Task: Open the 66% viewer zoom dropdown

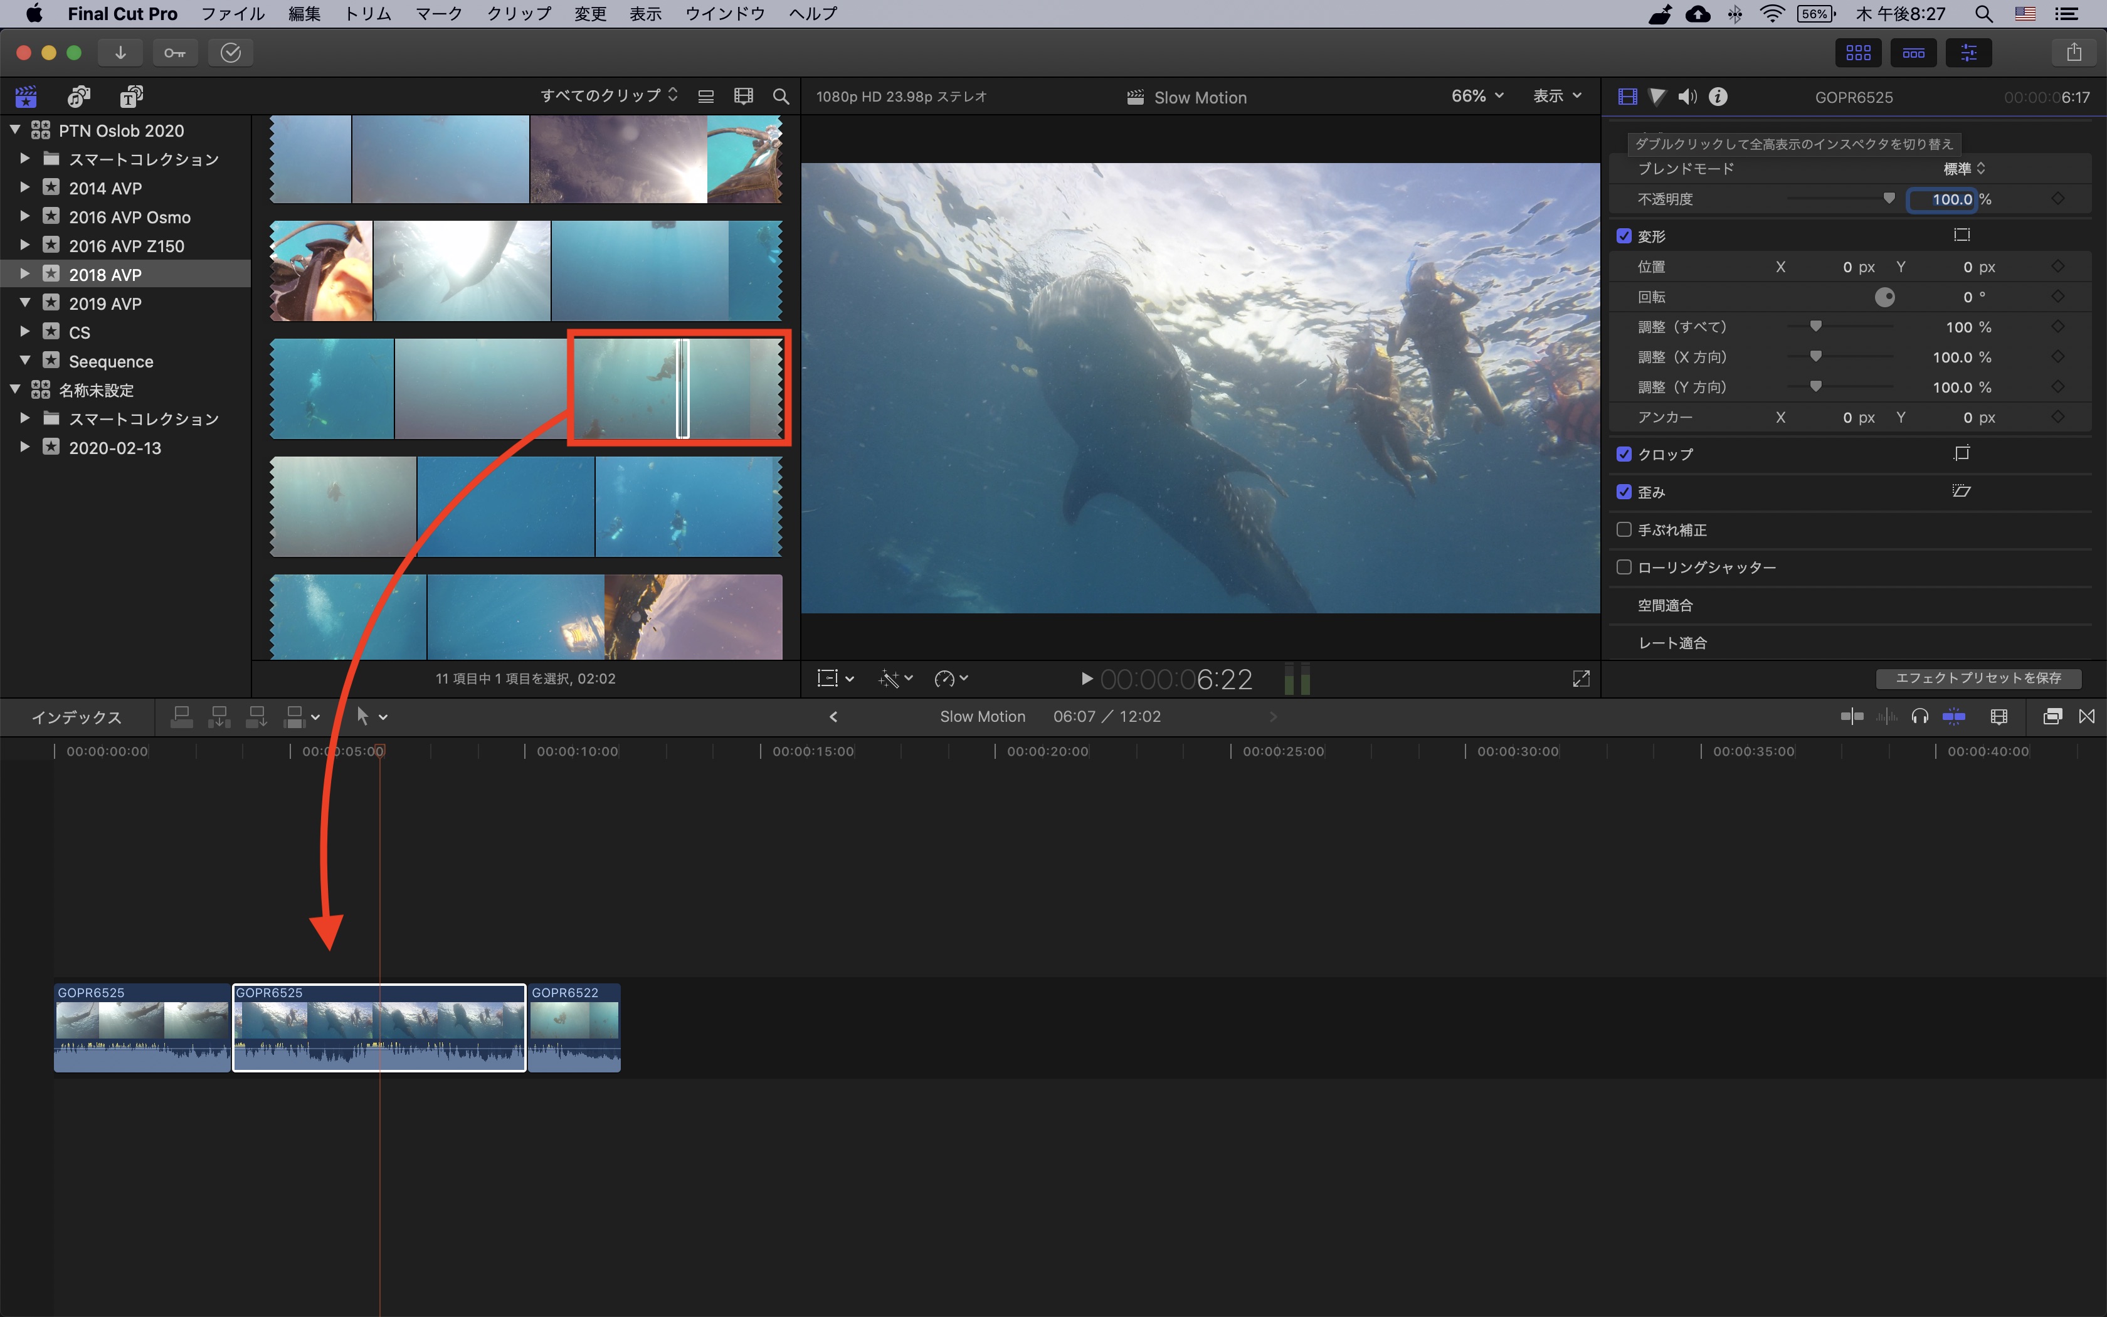Action: click(1477, 96)
